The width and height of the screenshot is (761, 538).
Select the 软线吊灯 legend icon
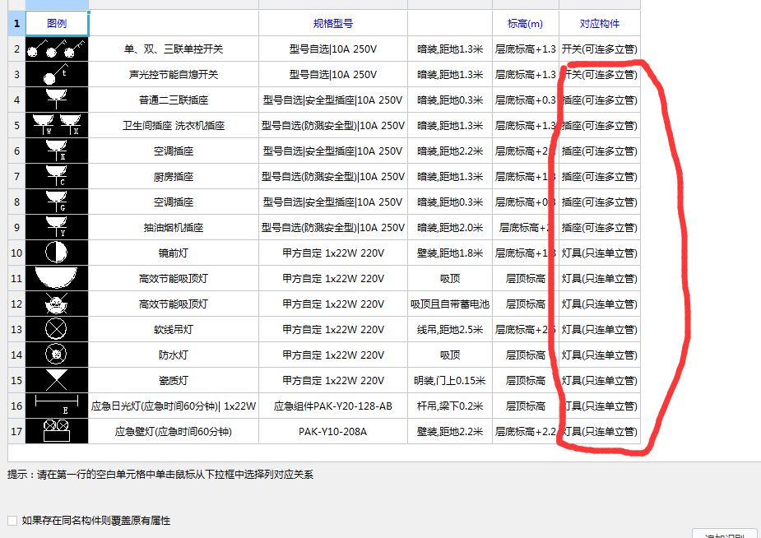(55, 329)
